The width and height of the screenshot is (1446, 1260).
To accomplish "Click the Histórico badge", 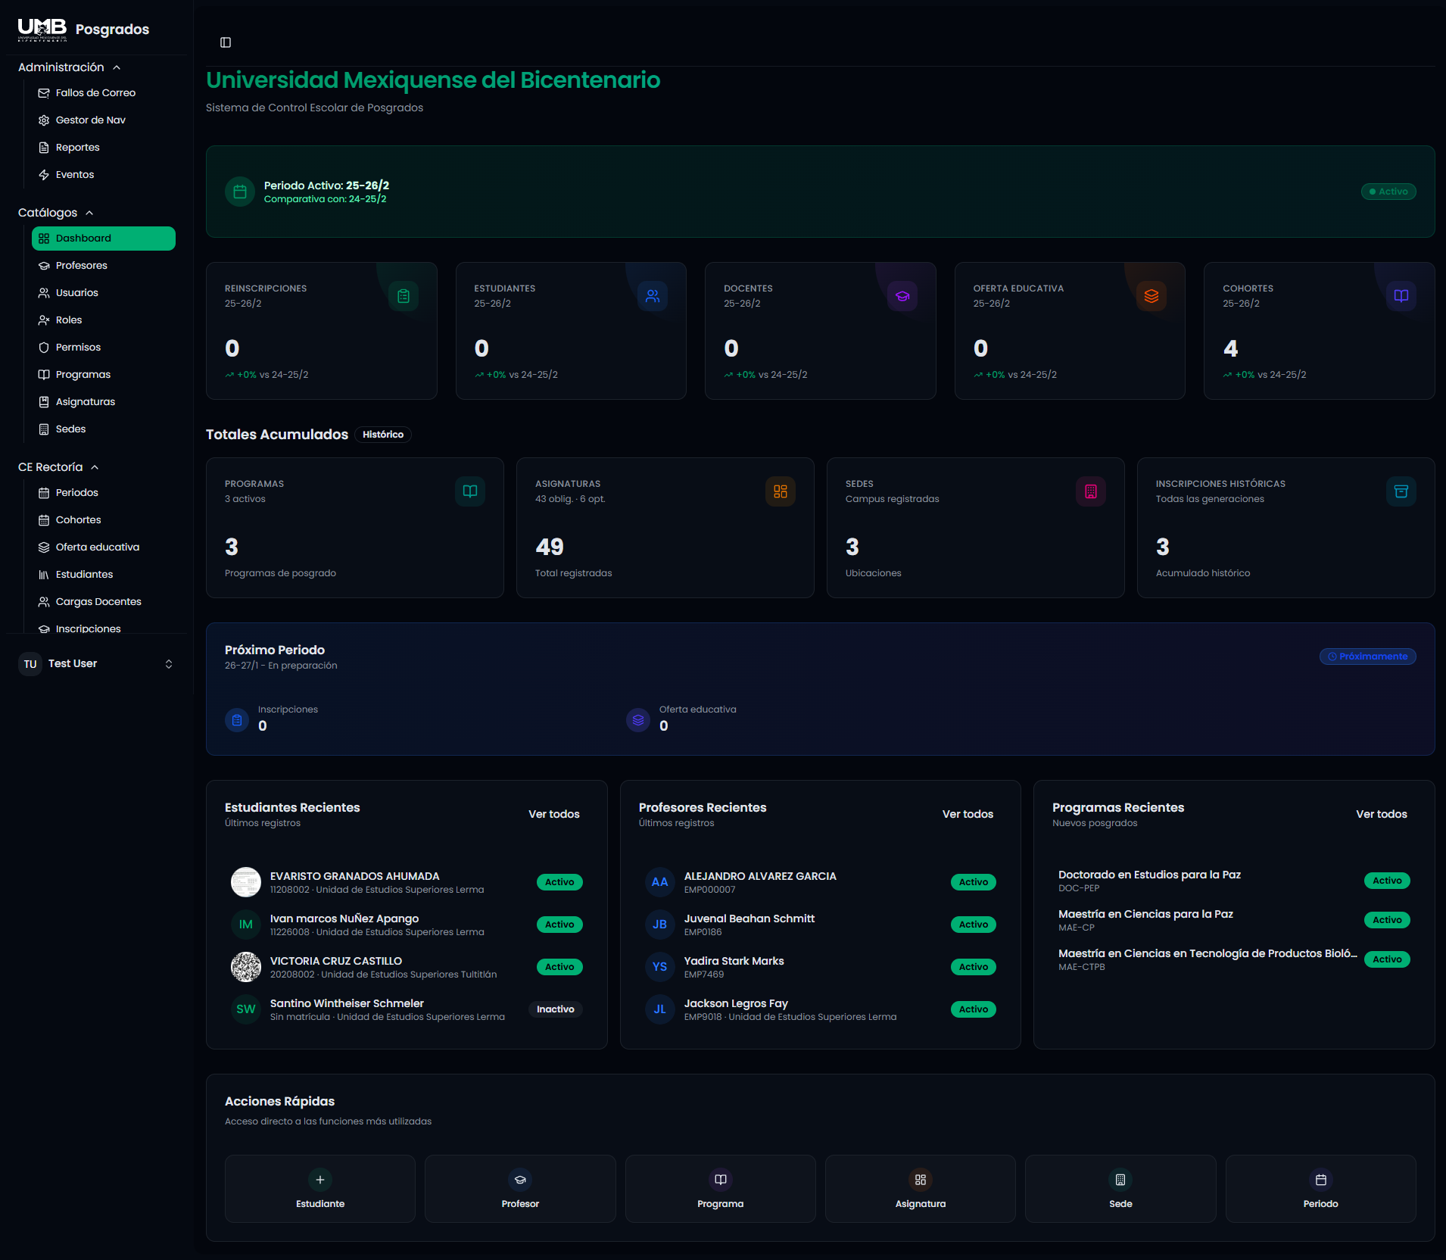I will (x=383, y=435).
